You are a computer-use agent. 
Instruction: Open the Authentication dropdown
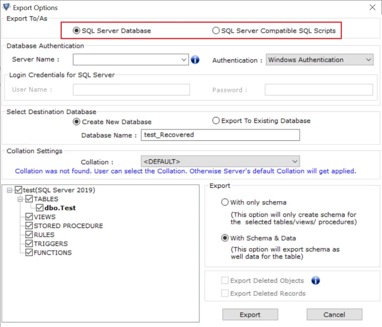[368, 60]
